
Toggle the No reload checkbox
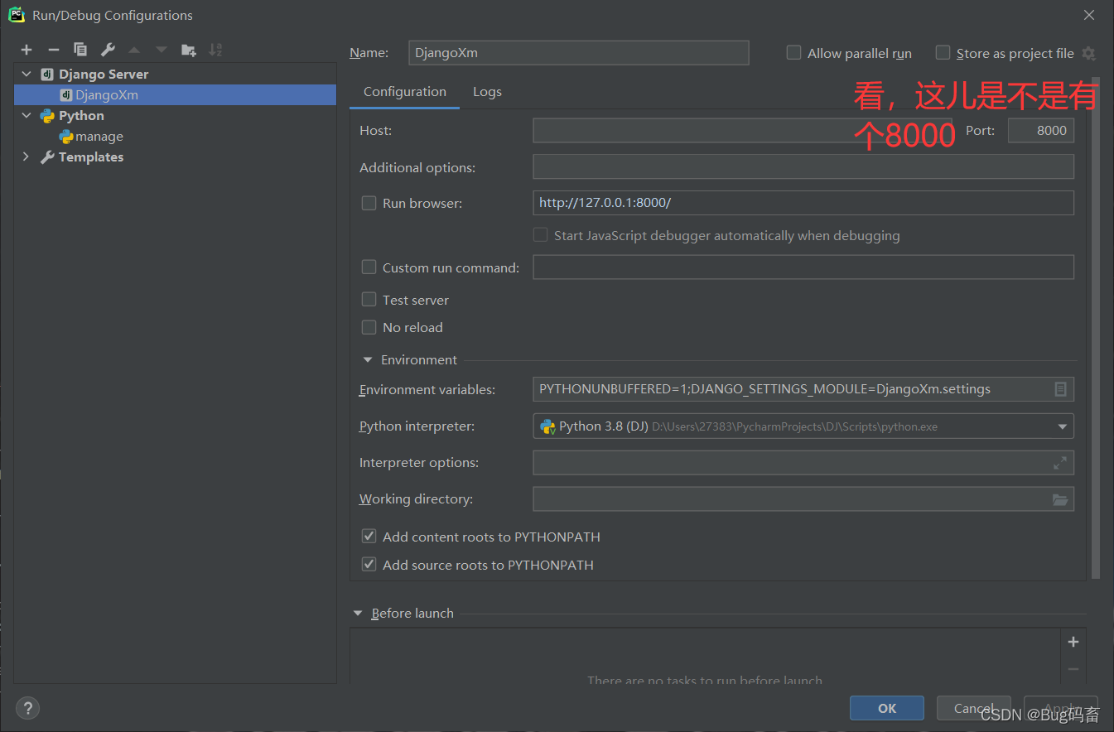click(369, 327)
